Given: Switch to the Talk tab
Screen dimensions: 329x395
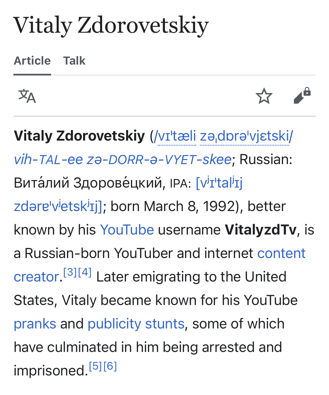Looking at the screenshot, I should 74,61.
